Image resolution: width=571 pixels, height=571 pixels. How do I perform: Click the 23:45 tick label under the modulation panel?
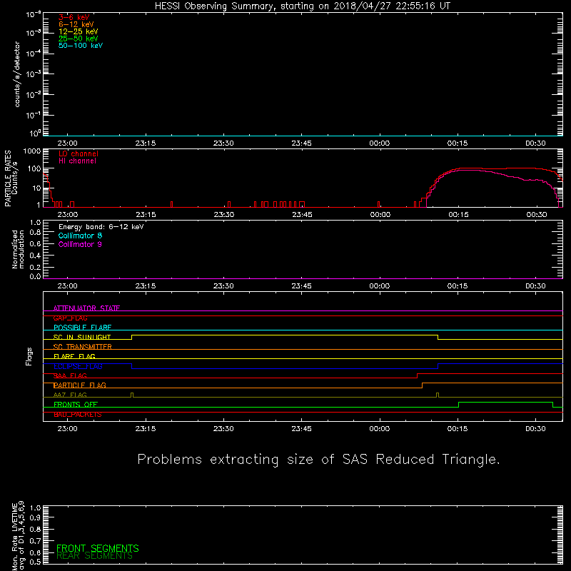[x=301, y=286]
